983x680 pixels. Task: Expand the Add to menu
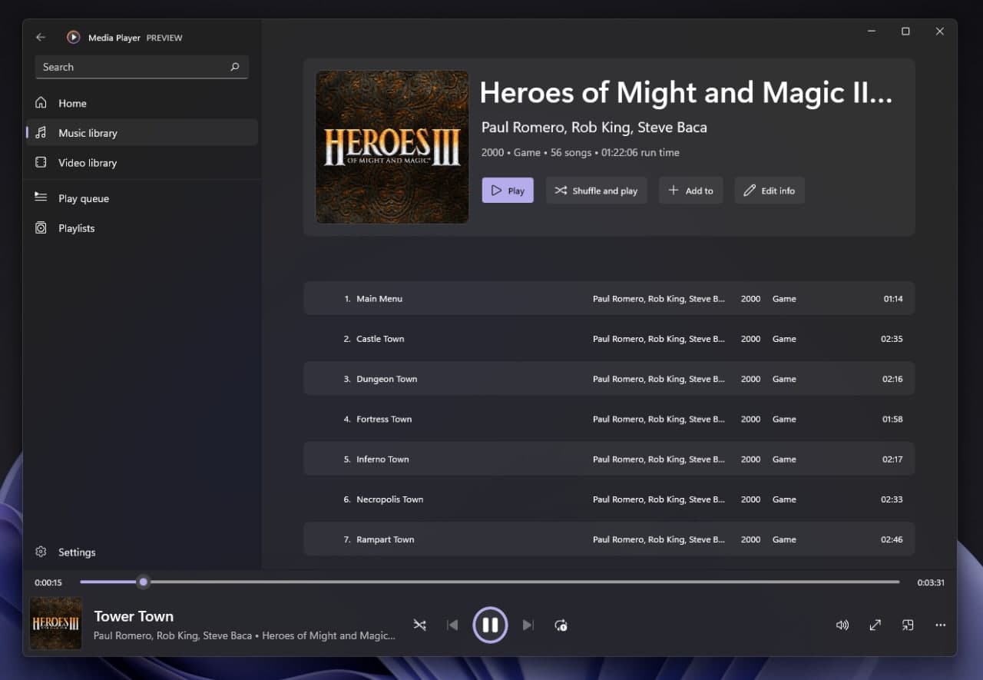click(690, 191)
